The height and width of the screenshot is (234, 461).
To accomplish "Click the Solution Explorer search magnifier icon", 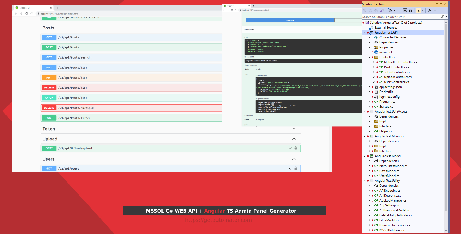I will pos(443,17).
